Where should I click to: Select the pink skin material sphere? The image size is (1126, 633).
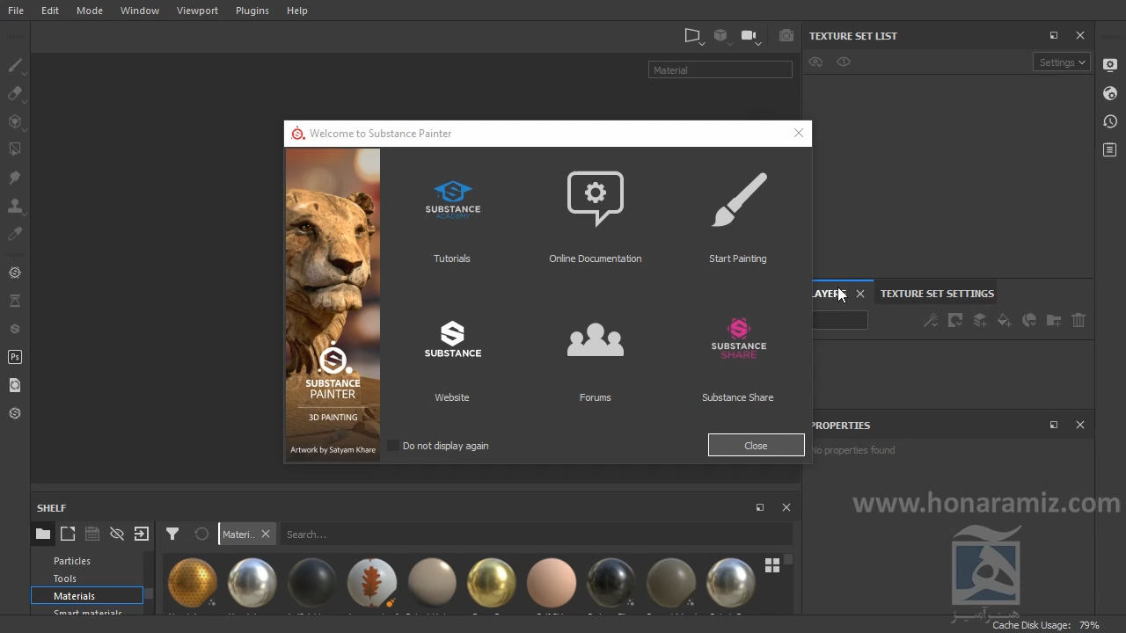(x=552, y=582)
